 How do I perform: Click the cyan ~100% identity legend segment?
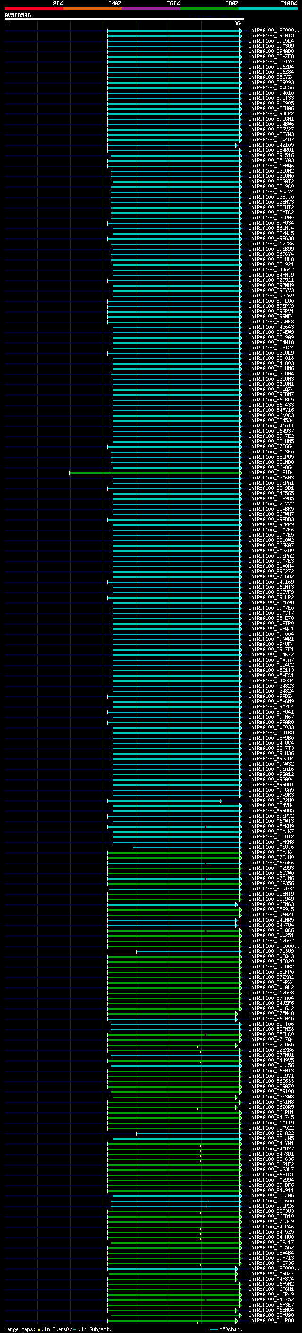point(268,9)
